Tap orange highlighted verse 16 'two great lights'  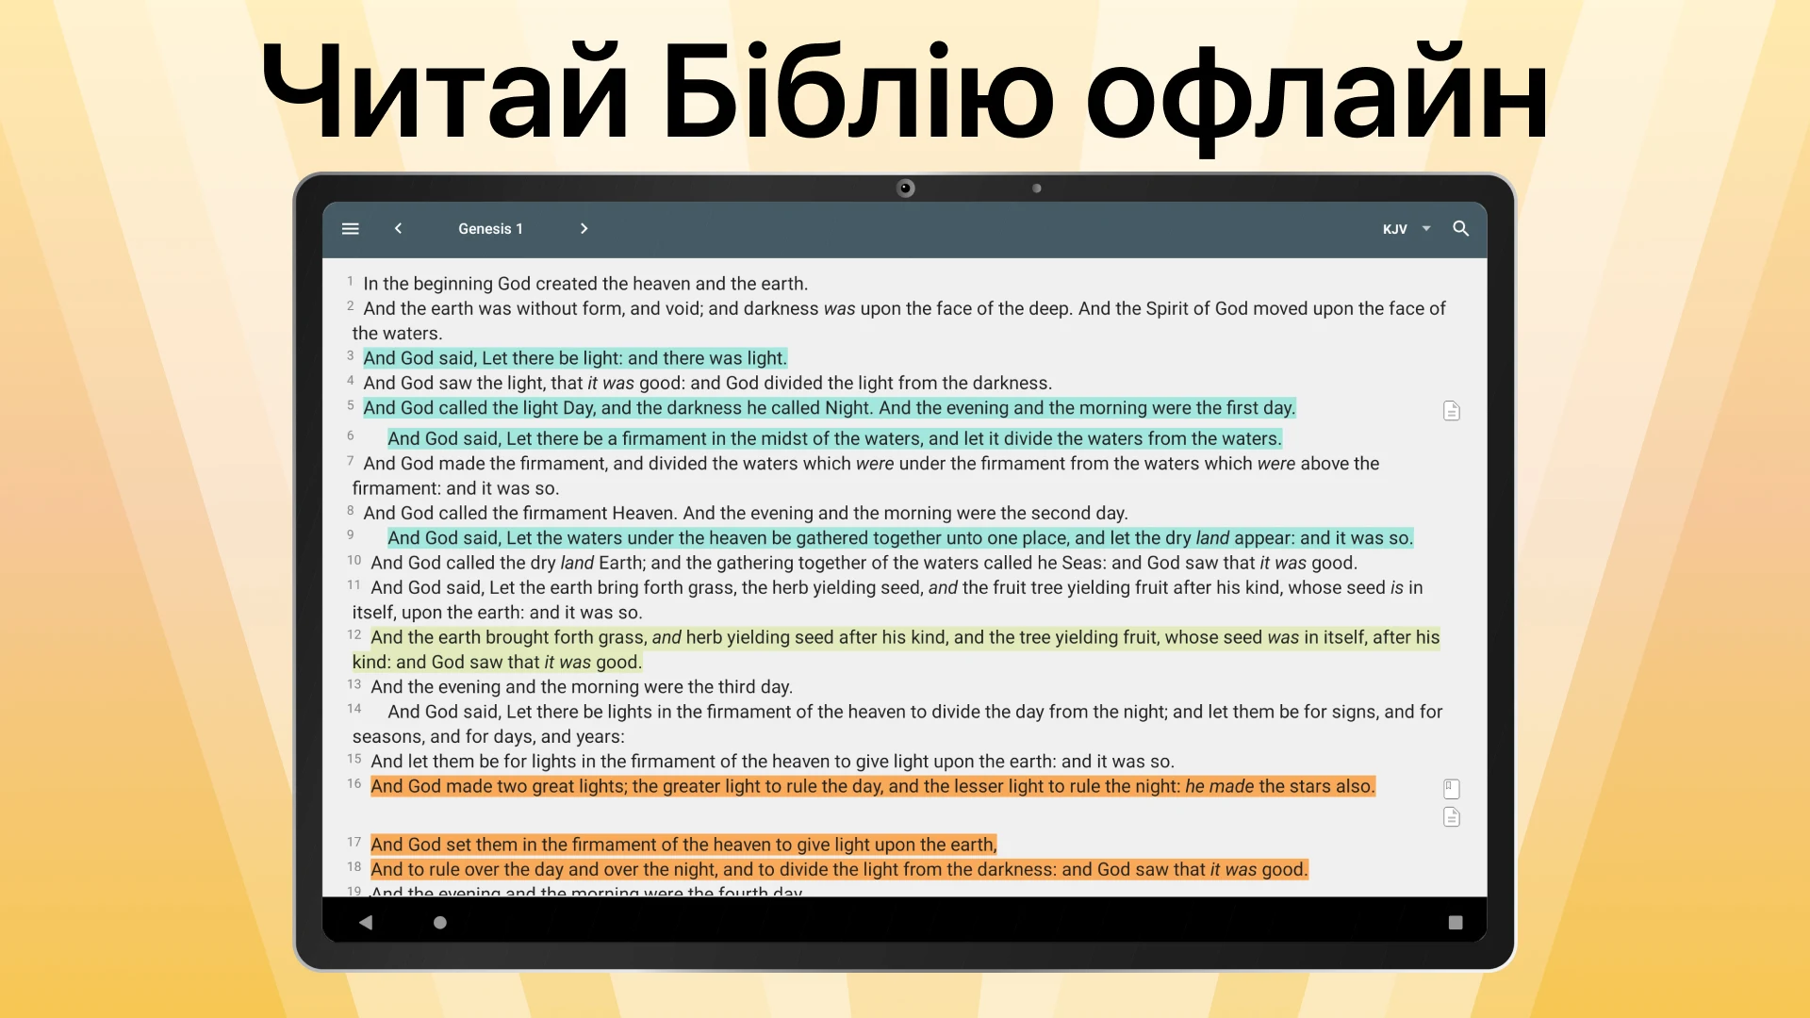(x=873, y=786)
